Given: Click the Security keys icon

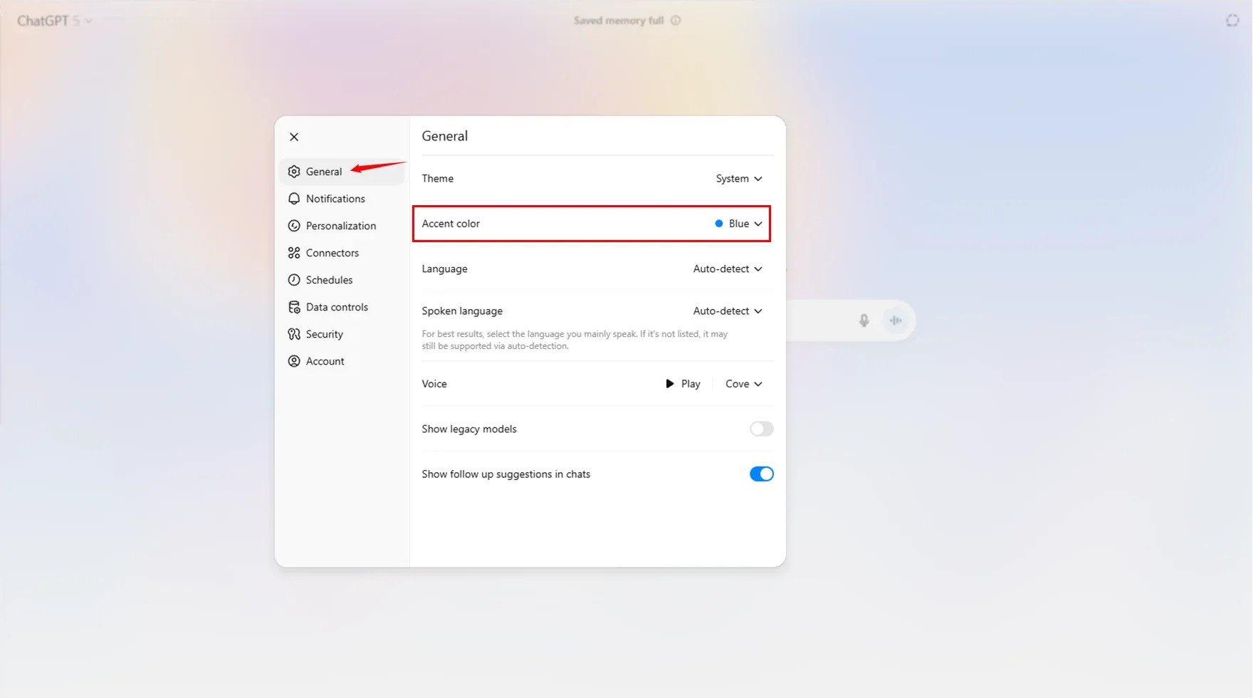Looking at the screenshot, I should [294, 334].
